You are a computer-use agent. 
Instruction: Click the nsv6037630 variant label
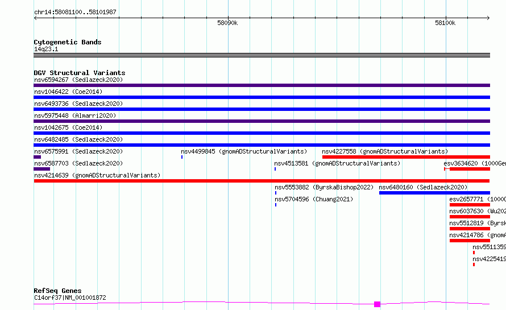point(478,211)
